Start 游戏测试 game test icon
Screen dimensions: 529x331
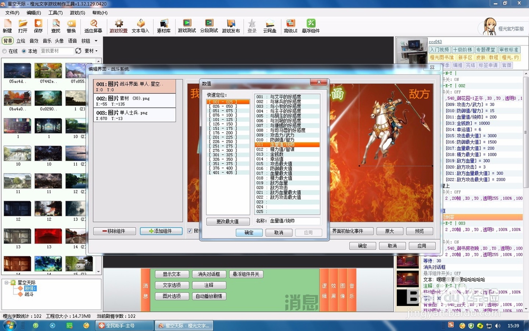187,26
